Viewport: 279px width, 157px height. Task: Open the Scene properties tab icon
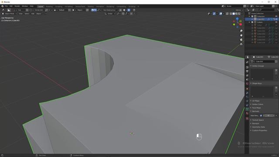[247, 79]
